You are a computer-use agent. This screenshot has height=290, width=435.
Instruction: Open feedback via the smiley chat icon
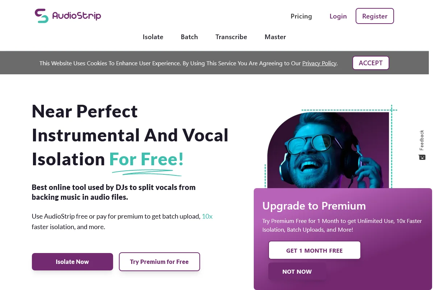click(422, 157)
